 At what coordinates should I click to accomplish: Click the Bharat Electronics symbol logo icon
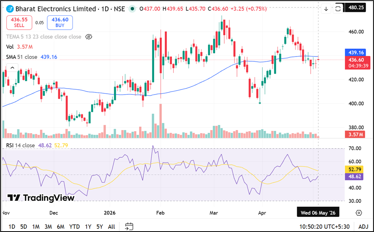(x=10, y=9)
